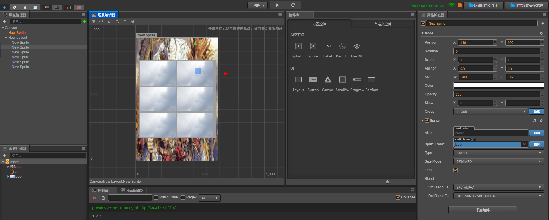Open Node component settings gear
This screenshot has width=549, height=220.
[541, 34]
